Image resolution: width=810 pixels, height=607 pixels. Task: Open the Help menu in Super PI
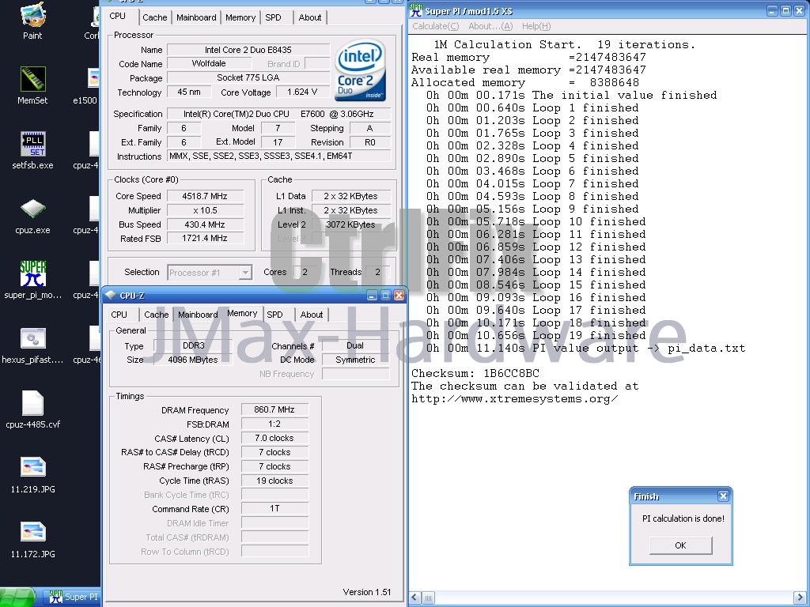click(x=536, y=26)
